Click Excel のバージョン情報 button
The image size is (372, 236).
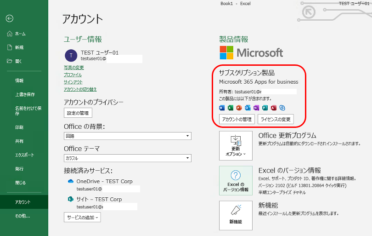tap(236, 181)
